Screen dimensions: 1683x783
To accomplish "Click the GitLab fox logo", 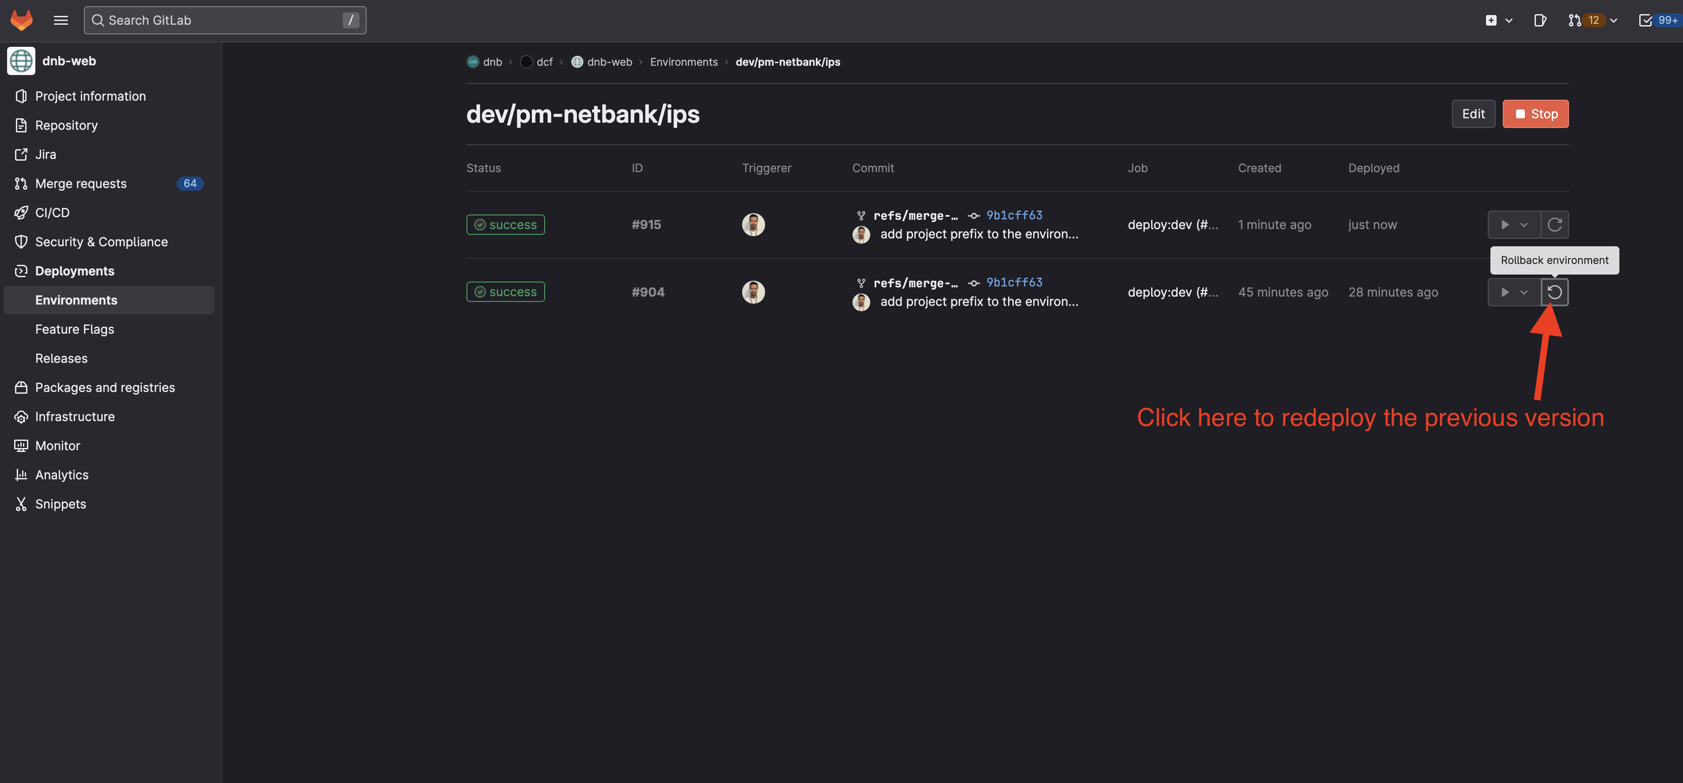I will point(22,19).
